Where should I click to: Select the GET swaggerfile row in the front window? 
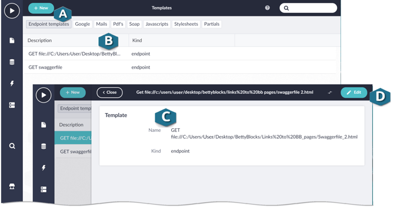pos(73,151)
